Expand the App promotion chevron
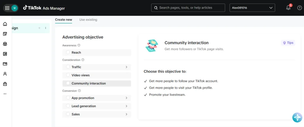The width and height of the screenshot is (304, 127). [126, 98]
